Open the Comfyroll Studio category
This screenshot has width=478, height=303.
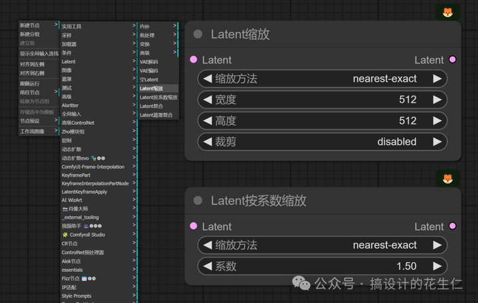coord(98,235)
